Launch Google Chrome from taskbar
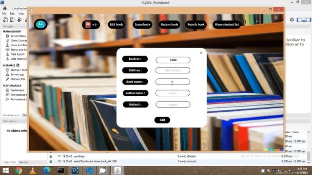The height and width of the screenshot is (175, 312). pos(19,171)
